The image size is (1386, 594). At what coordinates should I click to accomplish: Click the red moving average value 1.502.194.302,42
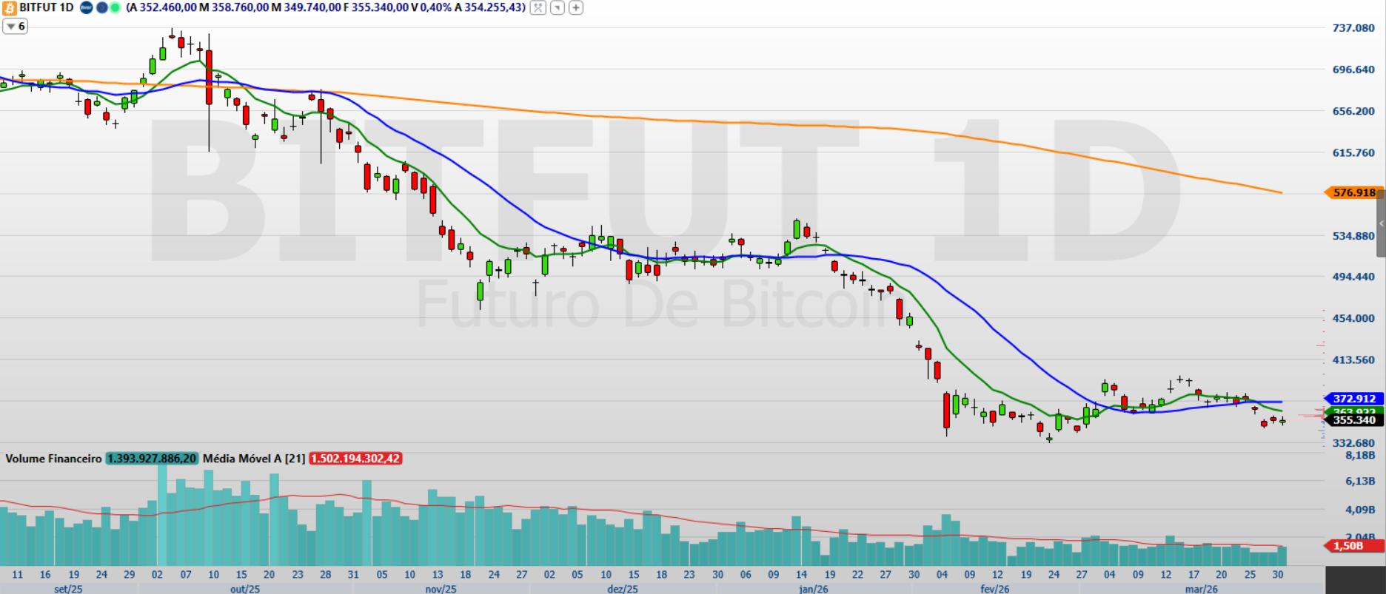point(355,459)
